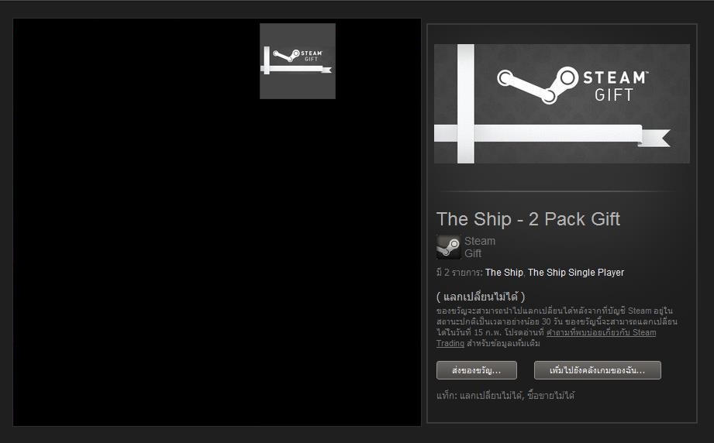Open The Ship store link
The width and height of the screenshot is (714, 443).
click(x=504, y=273)
